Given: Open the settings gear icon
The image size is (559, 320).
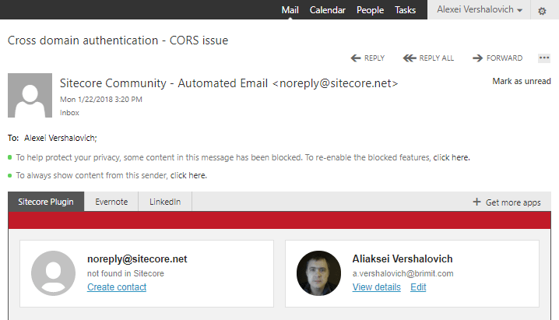Looking at the screenshot, I should point(542,11).
